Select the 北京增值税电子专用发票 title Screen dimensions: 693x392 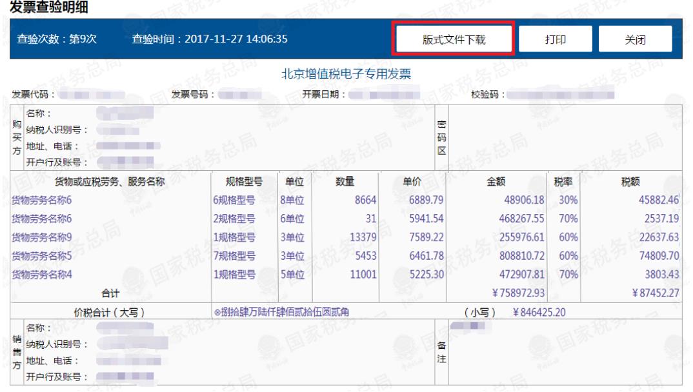coord(346,74)
